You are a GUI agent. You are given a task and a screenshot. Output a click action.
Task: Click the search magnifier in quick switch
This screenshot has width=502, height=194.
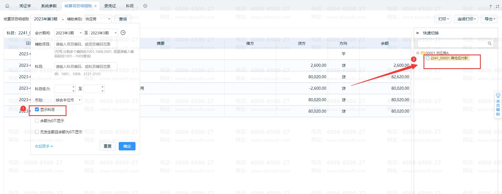pyautogui.click(x=489, y=43)
